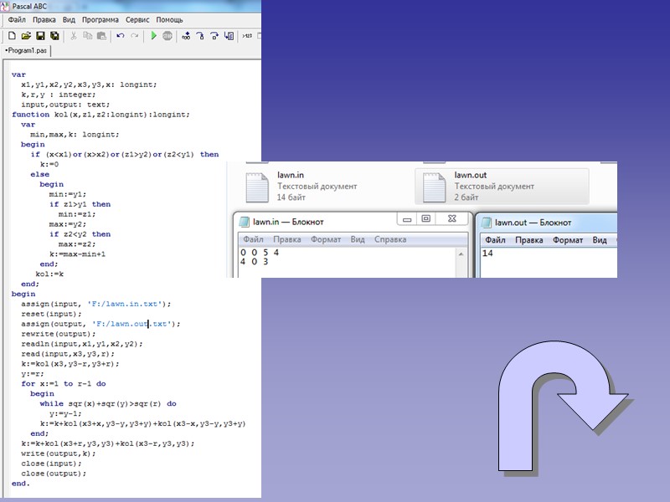670x502 pixels.
Task: Open Правка menu in lawn.in Notepad
Action: pyautogui.click(x=286, y=239)
